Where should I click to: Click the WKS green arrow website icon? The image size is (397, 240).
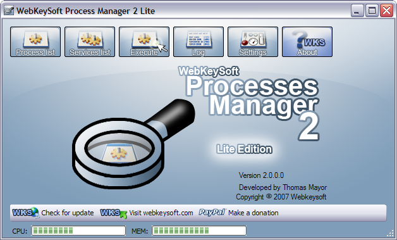(113, 213)
